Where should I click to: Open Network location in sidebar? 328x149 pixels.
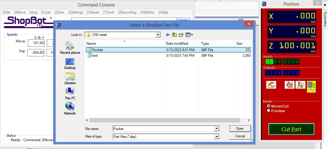70,108
